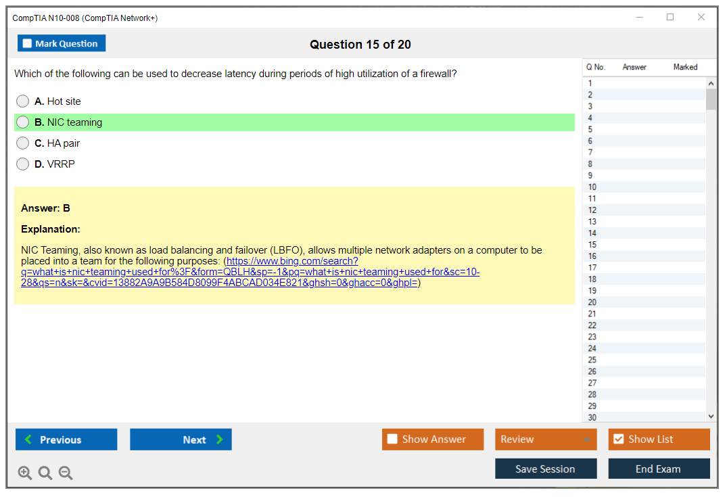Click the zoom out magnifier icon
The width and height of the screenshot is (727, 497).
coord(66,473)
